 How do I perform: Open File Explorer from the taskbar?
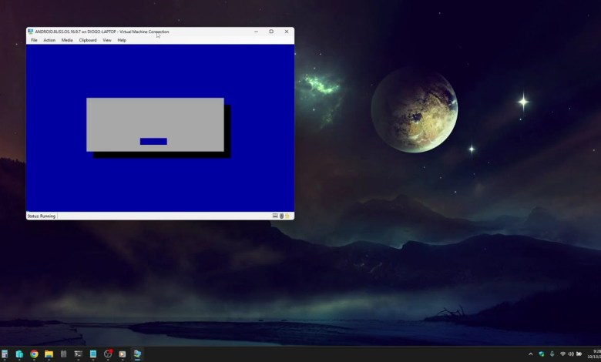[49, 354]
